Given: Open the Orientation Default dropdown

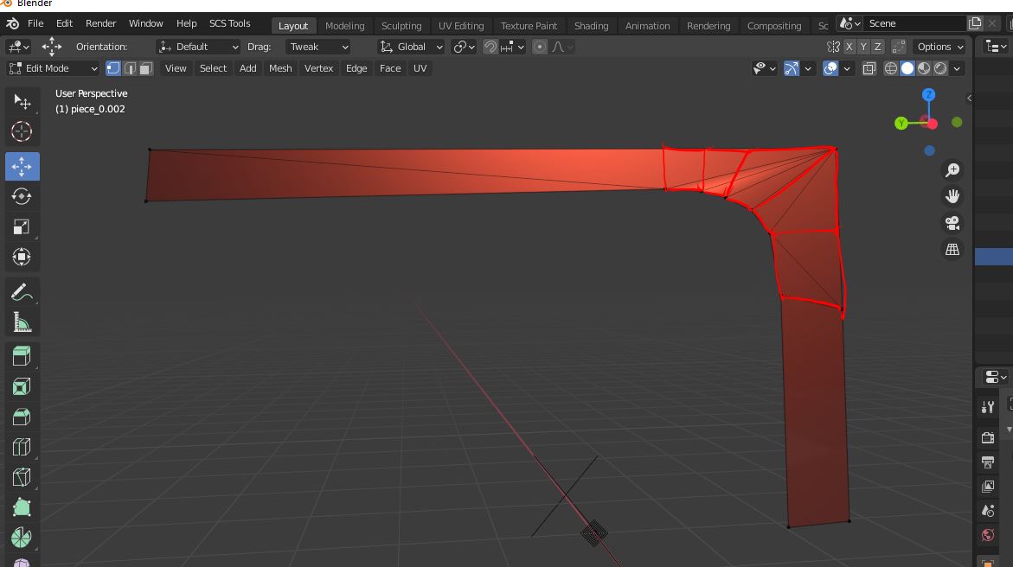Looking at the screenshot, I should [x=198, y=48].
